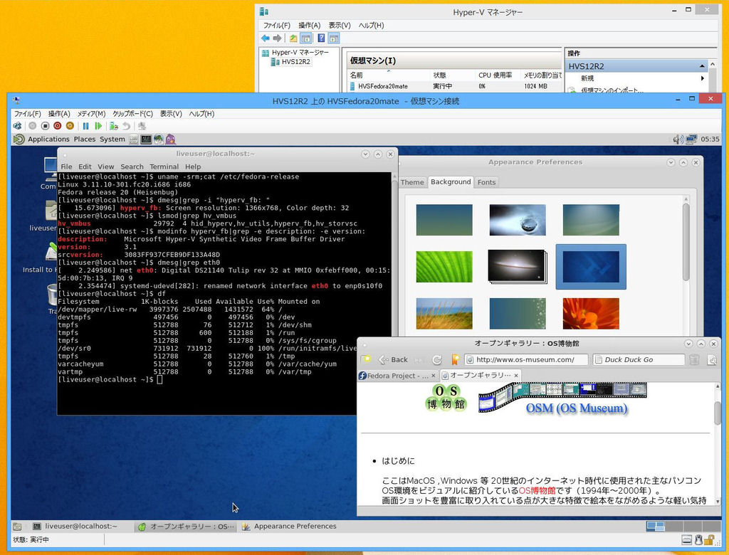Viewport: 729px width, 555px height.
Task: Click the OSM (OS Museum) banner heading
Action: [x=577, y=408]
